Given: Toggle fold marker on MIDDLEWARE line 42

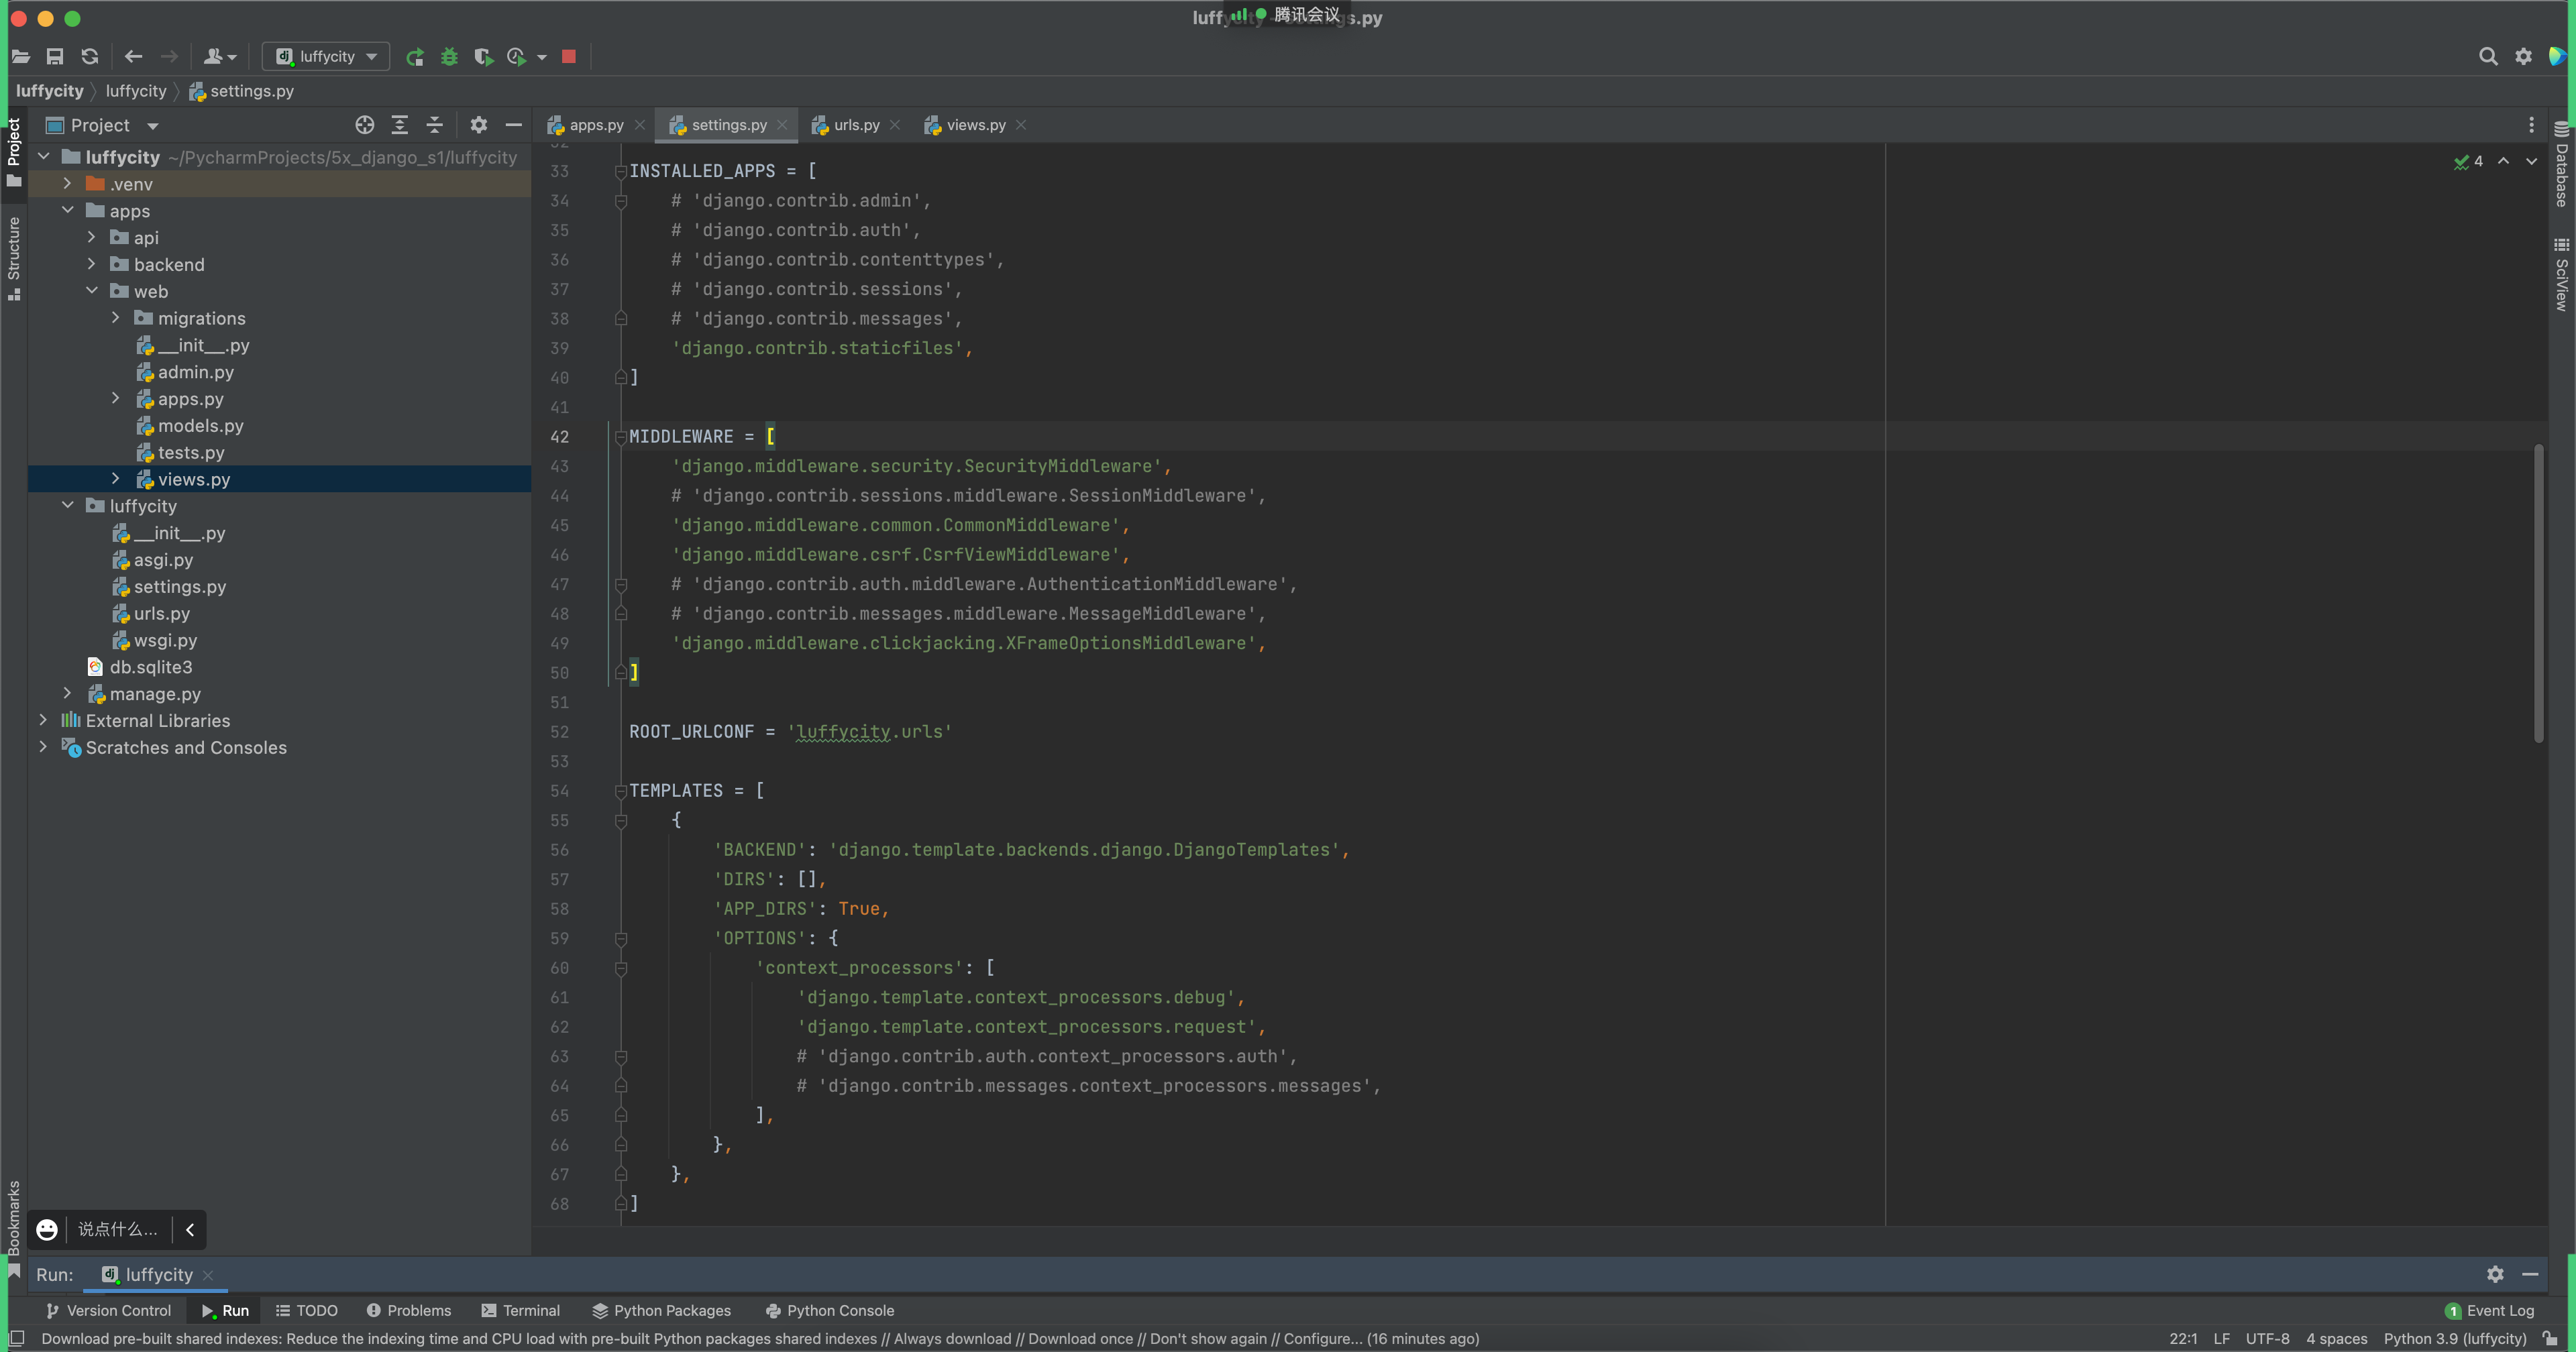Looking at the screenshot, I should (x=620, y=437).
